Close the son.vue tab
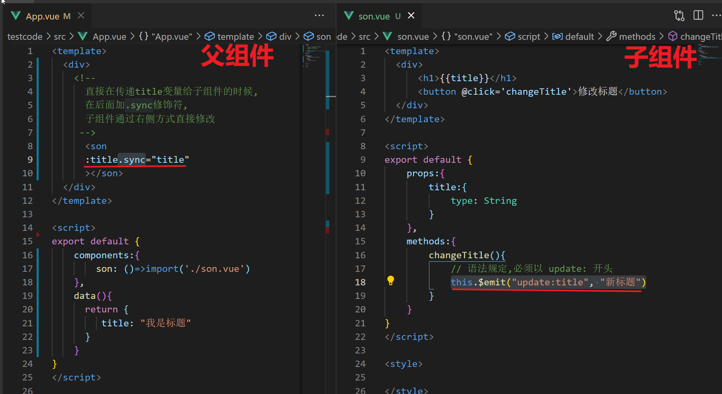Screen dimensions: 722x394 (x=411, y=16)
